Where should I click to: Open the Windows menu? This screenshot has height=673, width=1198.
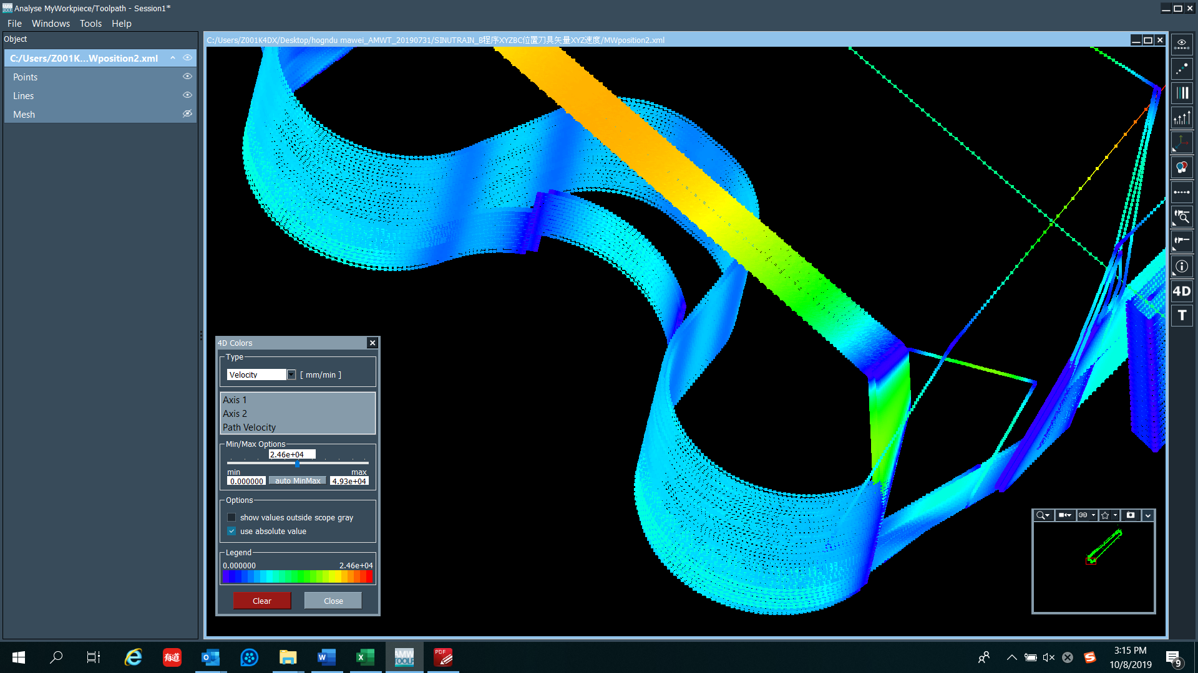click(x=51, y=24)
